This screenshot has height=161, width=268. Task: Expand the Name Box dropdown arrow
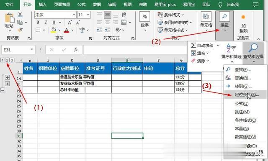click(x=32, y=49)
